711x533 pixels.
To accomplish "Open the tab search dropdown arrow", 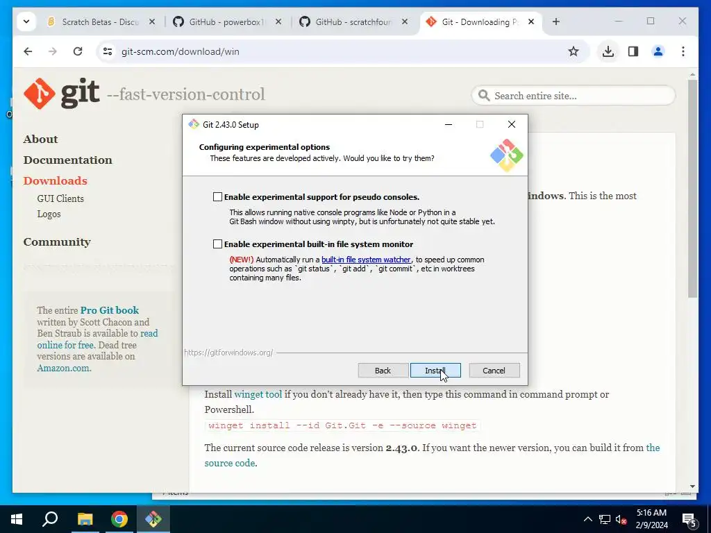I will (26, 22).
